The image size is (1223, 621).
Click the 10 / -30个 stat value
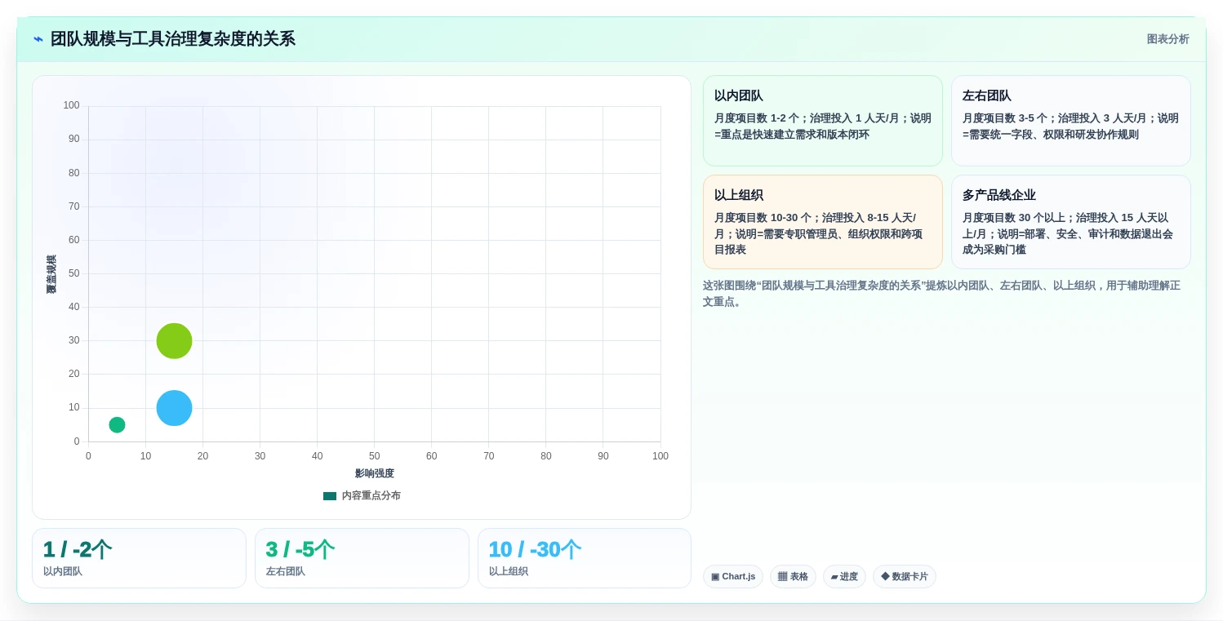click(x=535, y=549)
